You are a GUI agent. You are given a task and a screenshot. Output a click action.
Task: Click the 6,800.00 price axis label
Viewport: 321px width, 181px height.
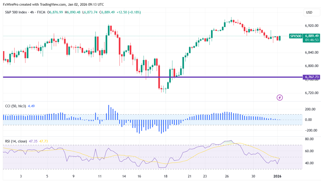(312, 66)
